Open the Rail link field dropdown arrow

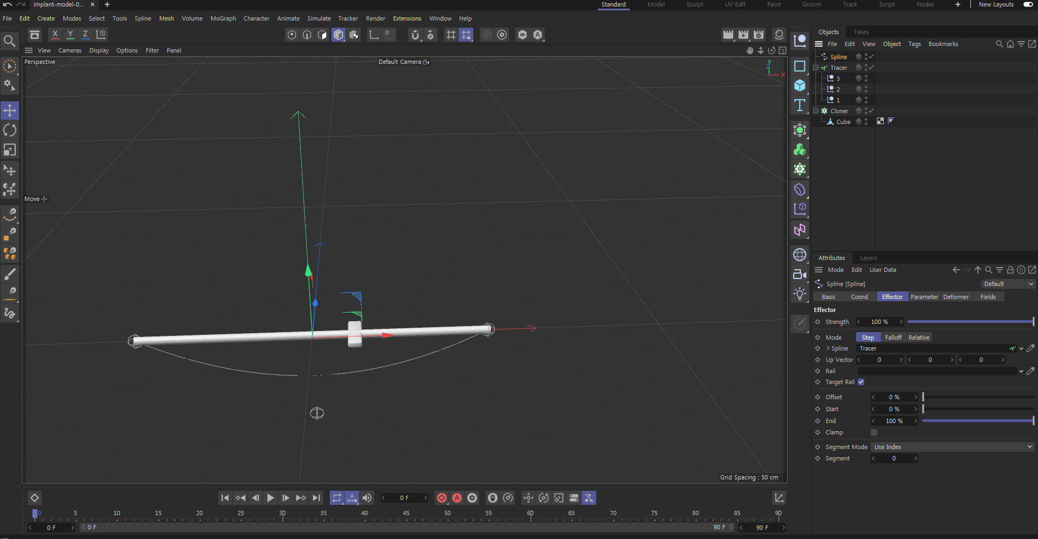click(x=1021, y=371)
